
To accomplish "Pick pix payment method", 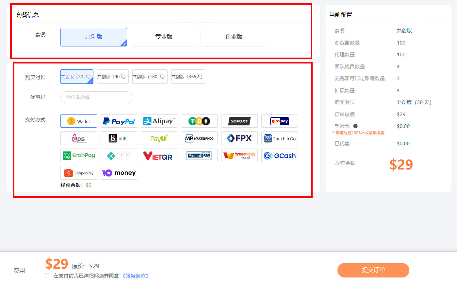I will (x=119, y=155).
